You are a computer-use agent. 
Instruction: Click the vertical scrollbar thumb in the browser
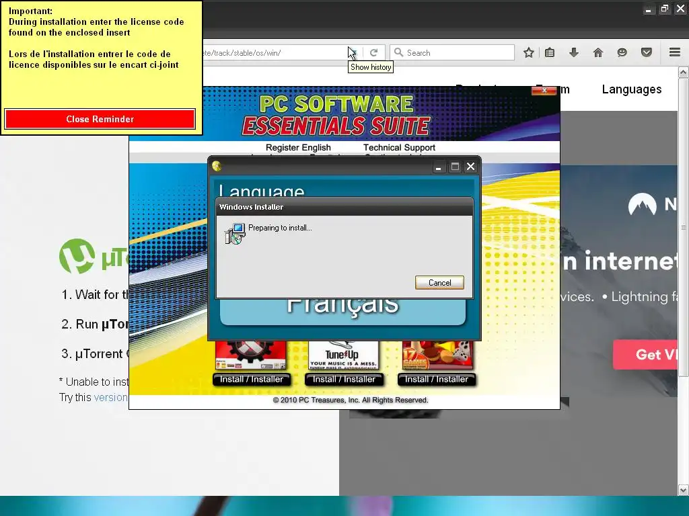[684, 227]
